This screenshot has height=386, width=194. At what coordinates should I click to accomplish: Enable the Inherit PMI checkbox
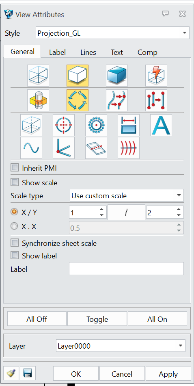(15, 168)
